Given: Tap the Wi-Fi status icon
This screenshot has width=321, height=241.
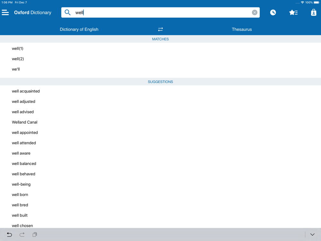Looking at the screenshot, I should [x=302, y=3].
